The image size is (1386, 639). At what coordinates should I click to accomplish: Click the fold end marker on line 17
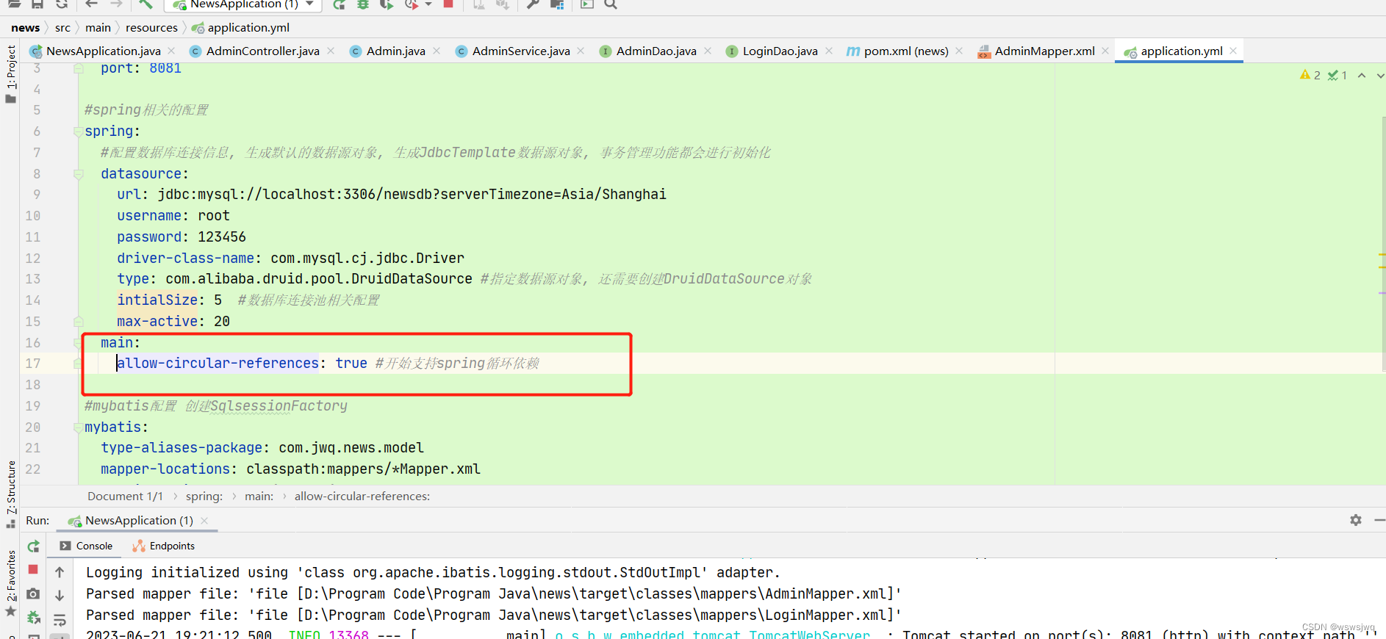tap(78, 364)
